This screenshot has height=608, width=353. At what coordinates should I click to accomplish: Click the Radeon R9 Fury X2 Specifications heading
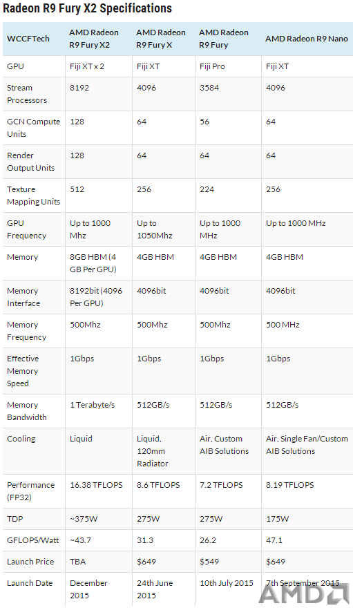coord(87,8)
